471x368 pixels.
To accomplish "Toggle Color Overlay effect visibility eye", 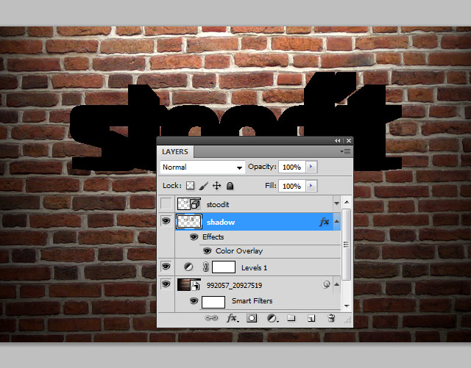I will tap(207, 250).
